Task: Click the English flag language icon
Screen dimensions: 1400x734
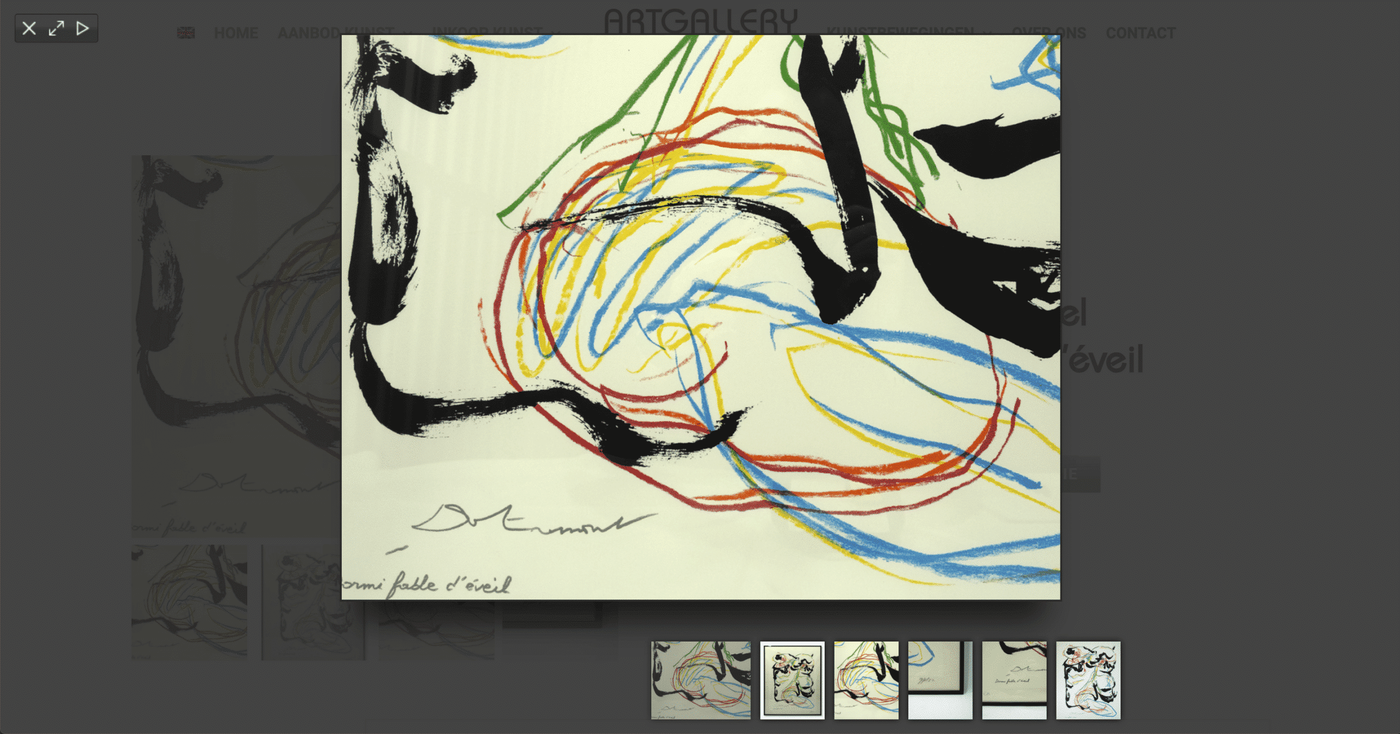Action: 186,33
